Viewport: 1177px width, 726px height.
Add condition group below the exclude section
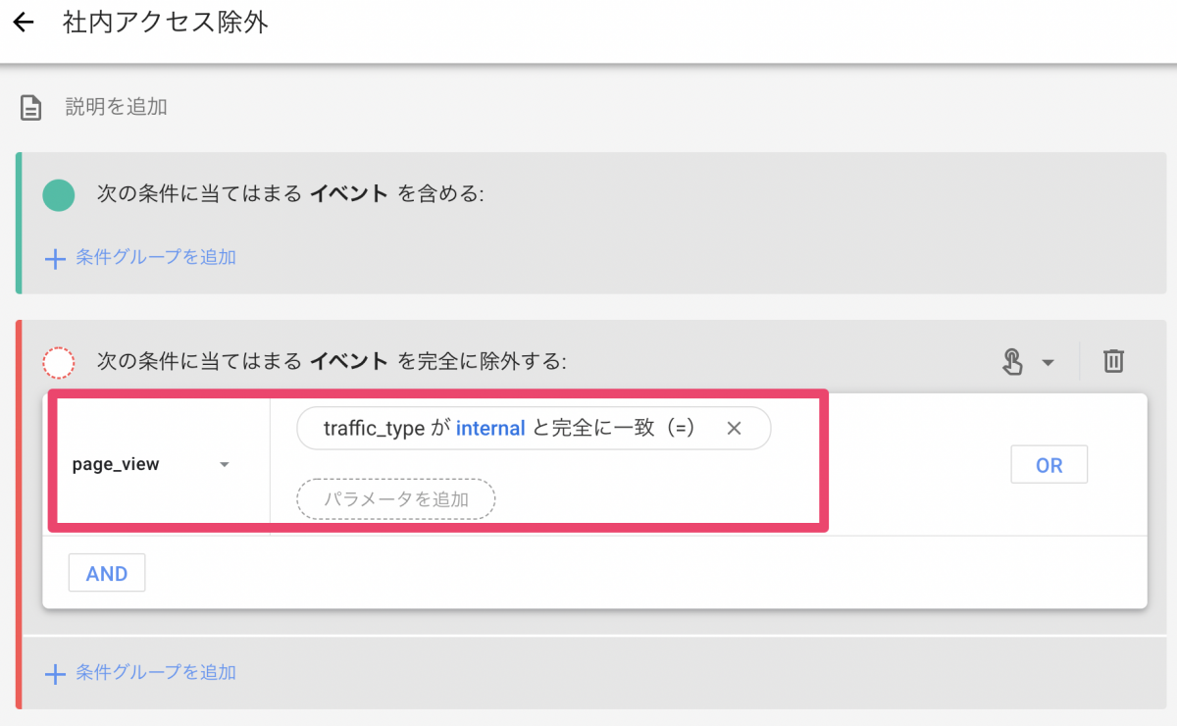click(x=155, y=673)
